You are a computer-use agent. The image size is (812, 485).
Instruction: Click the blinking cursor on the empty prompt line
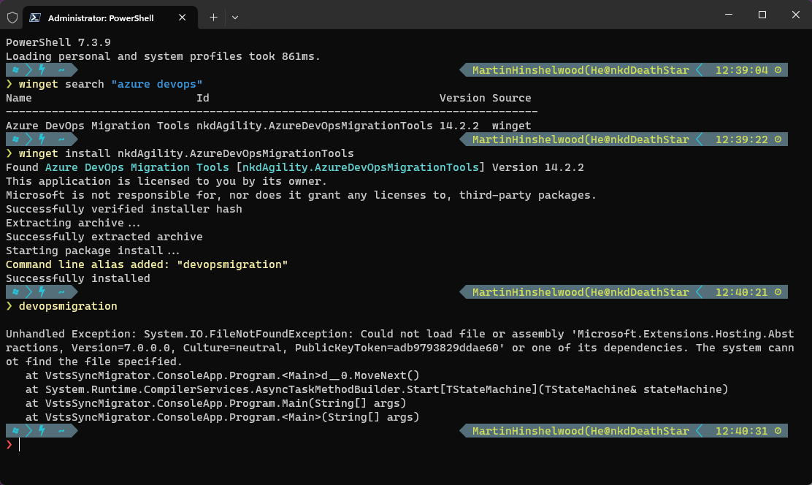18,444
